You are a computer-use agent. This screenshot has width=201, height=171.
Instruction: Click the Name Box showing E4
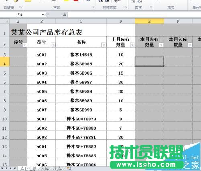20,15
